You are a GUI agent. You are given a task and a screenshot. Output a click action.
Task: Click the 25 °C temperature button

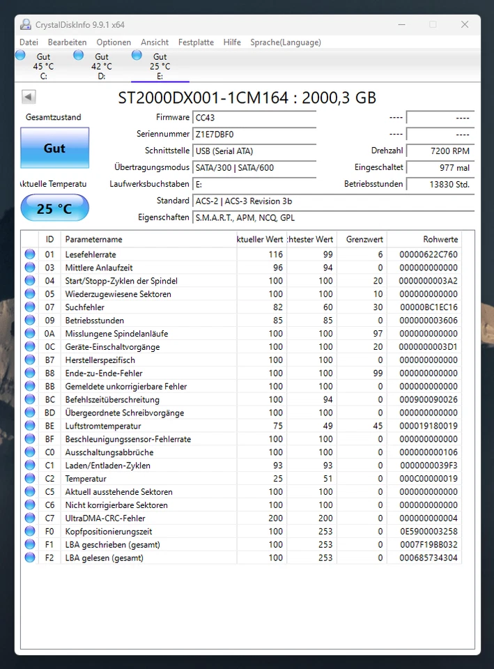pos(54,208)
